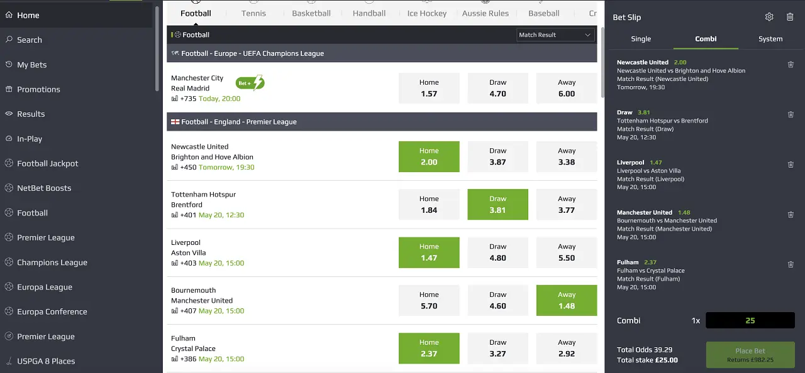Expand +401 markets for Tottenham vs Brentford
This screenshot has height=373, width=805.
pyautogui.click(x=188, y=215)
